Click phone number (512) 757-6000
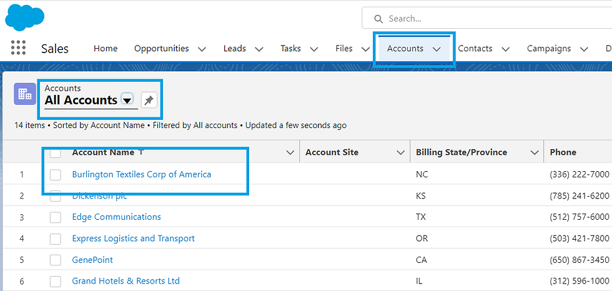Viewport: 612px width, 291px height. (580, 217)
